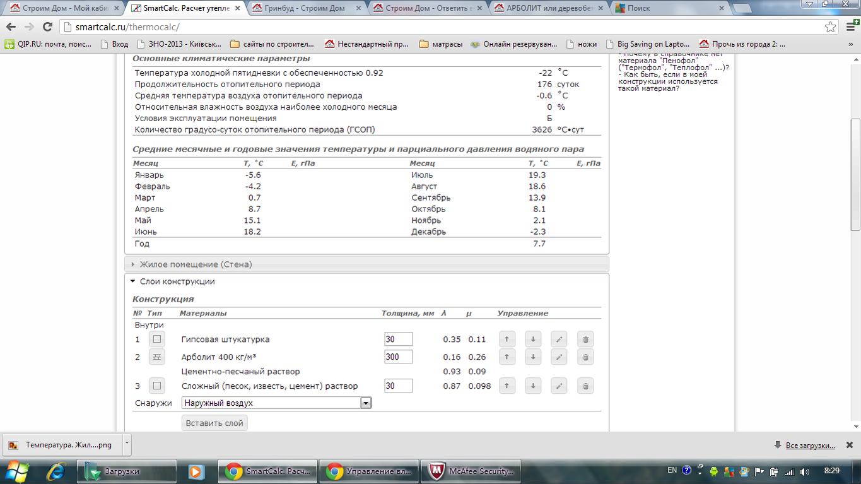
Task: Click the volume icon in system tray
Action: (805, 471)
